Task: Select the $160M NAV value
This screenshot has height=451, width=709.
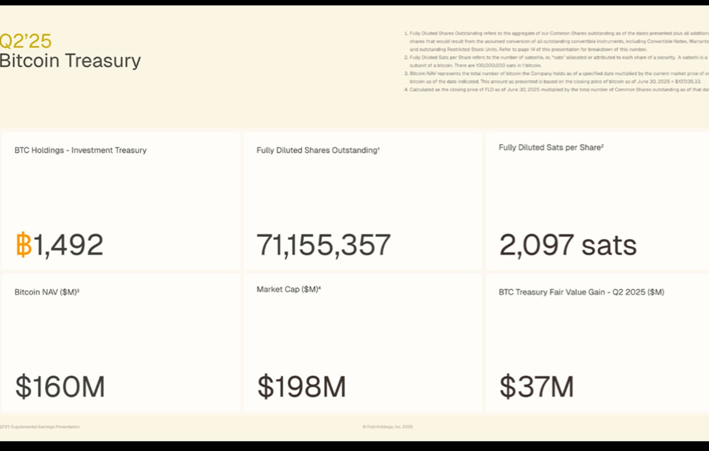Action: (60, 386)
